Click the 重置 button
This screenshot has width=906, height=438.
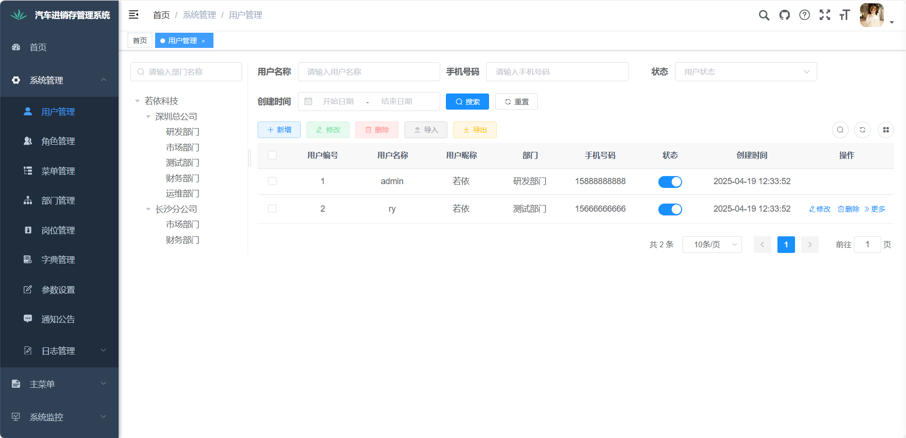(517, 102)
